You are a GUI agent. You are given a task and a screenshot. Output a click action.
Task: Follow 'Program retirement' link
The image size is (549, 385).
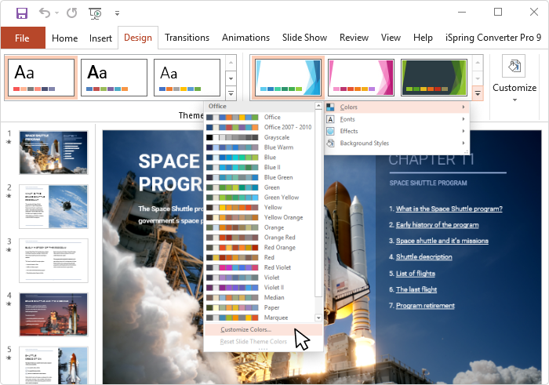[425, 306]
